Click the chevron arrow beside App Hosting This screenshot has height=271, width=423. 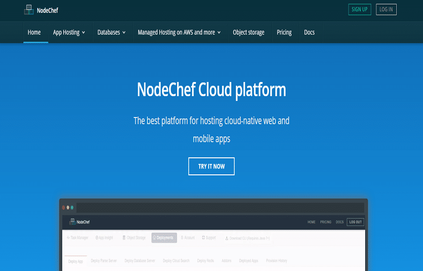coord(83,33)
